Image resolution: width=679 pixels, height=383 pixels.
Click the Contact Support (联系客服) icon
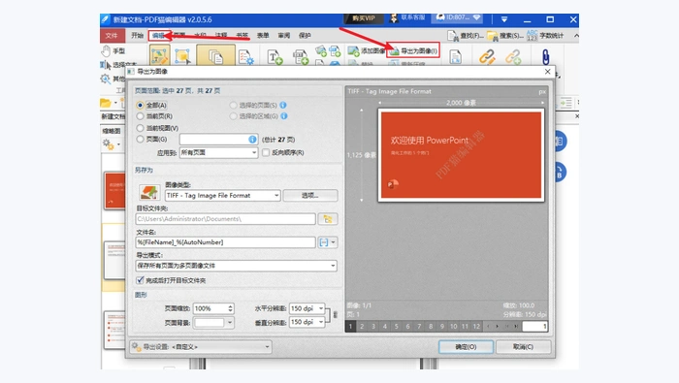[x=407, y=17]
